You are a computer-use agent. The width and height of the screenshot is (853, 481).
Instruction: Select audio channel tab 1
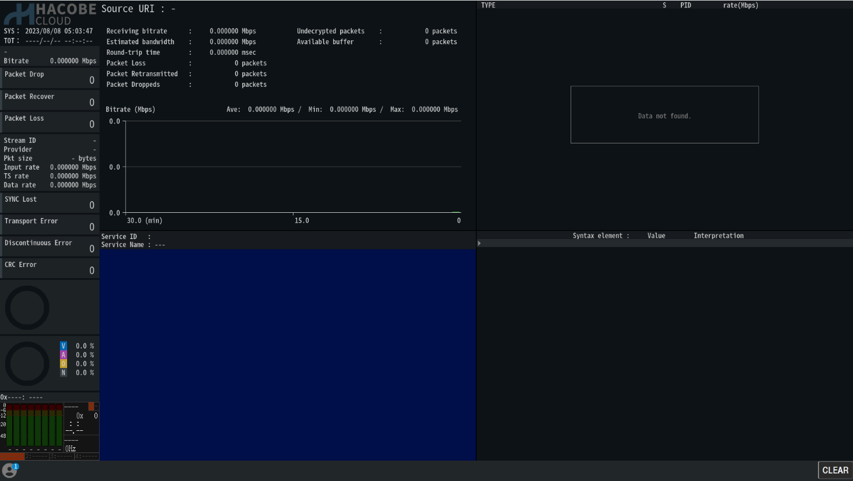tap(12, 457)
